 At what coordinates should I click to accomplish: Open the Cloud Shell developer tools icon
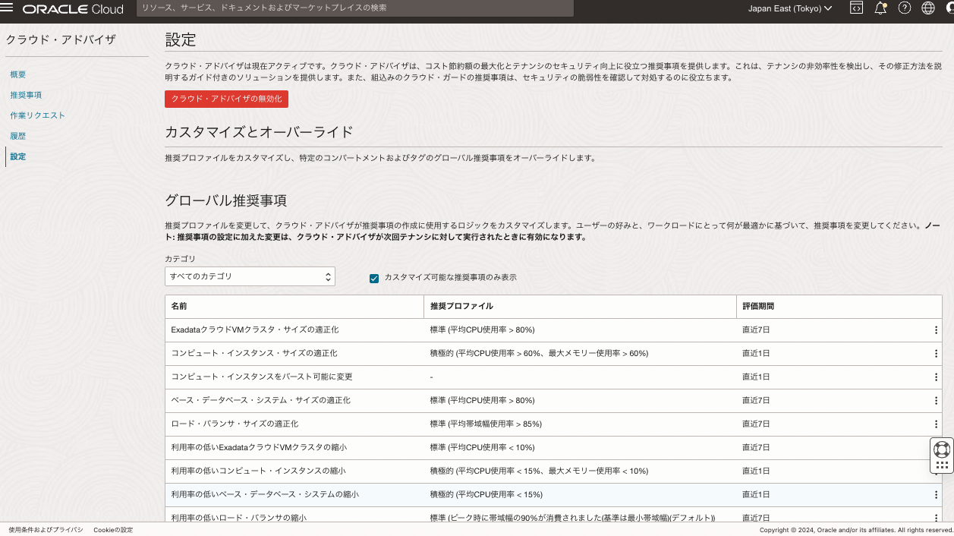[855, 8]
